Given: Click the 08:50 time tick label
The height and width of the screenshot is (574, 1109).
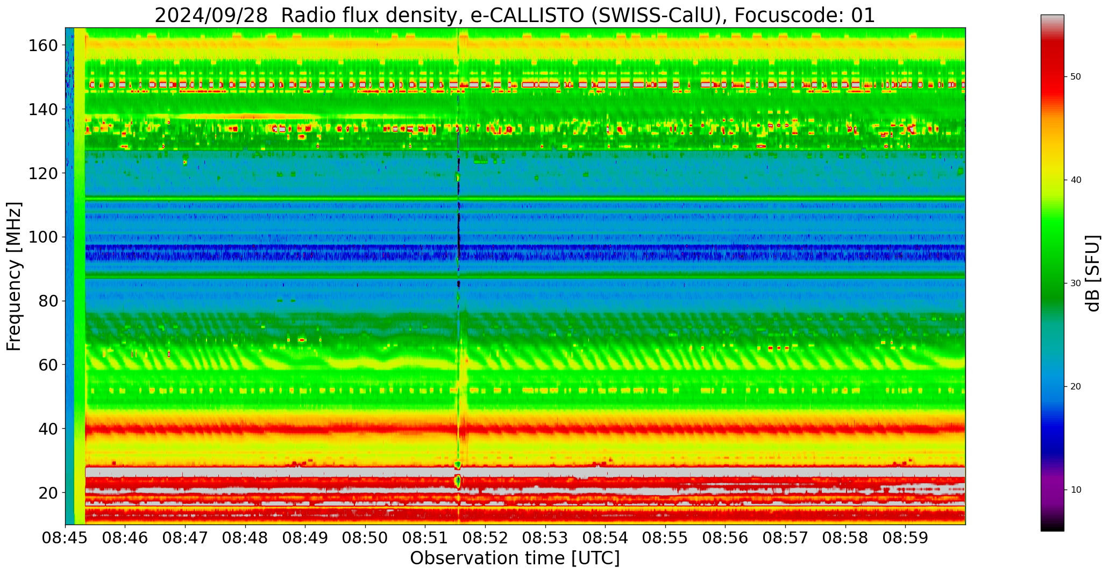Looking at the screenshot, I should [366, 538].
